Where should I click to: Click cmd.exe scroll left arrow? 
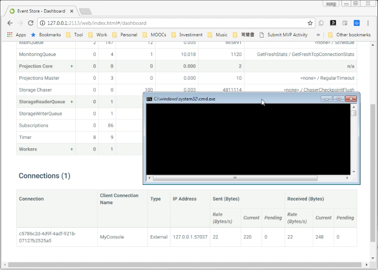coord(149,178)
